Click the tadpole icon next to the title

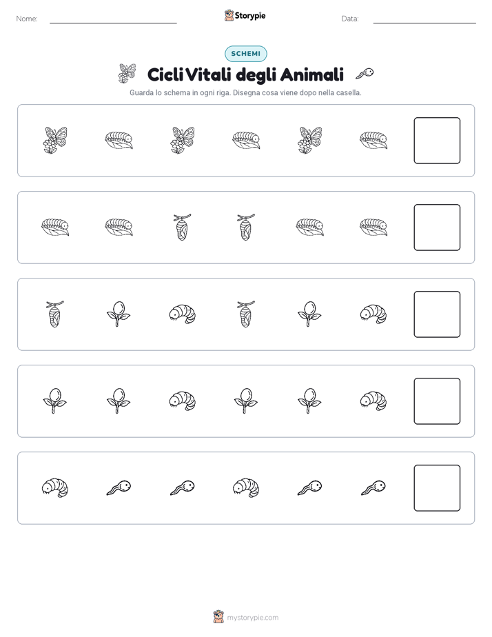click(364, 74)
